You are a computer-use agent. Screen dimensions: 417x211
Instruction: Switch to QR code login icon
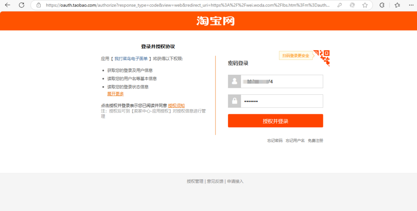coord(324,57)
